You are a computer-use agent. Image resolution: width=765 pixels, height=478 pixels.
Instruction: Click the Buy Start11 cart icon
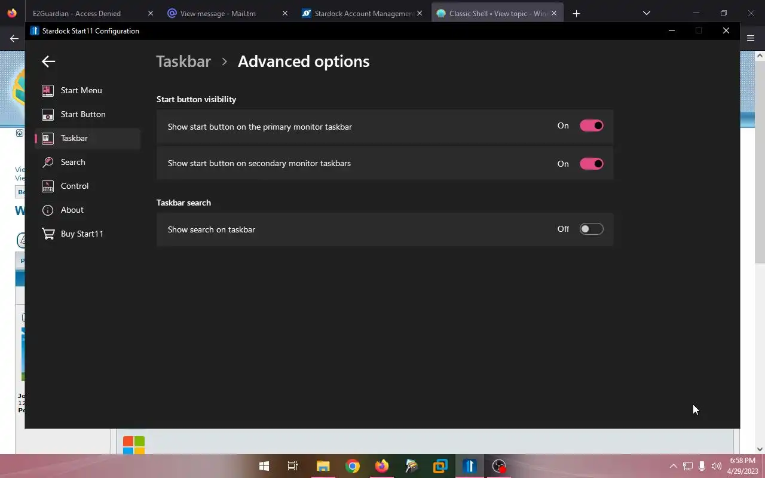pos(48,234)
